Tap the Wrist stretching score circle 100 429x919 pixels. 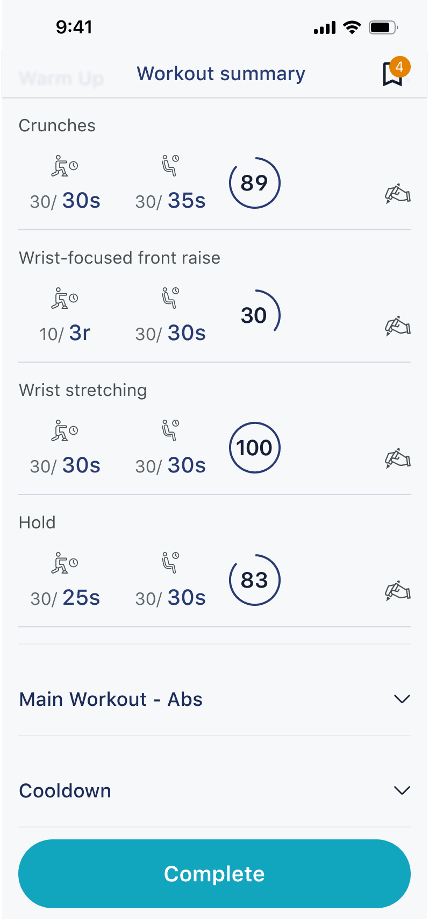tap(254, 448)
